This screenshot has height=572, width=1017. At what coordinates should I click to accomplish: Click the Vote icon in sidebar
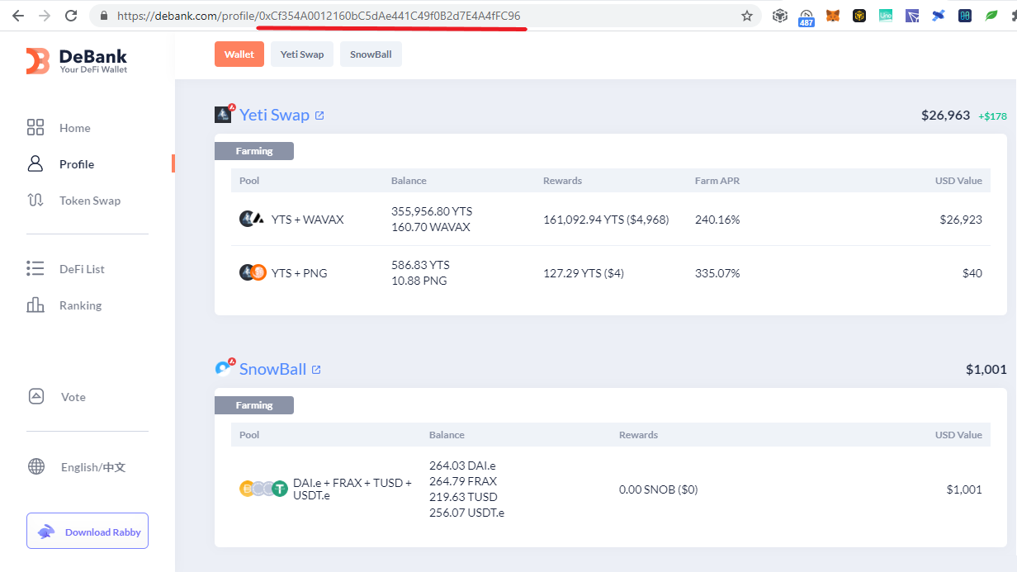coord(36,396)
